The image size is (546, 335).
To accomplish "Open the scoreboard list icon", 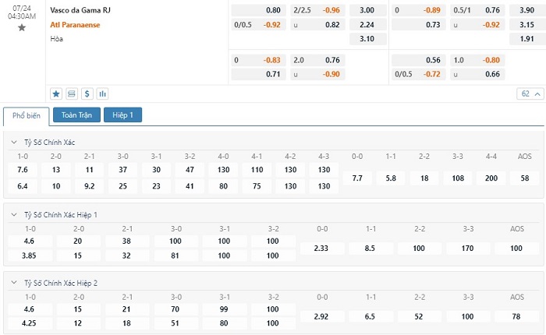I will point(72,94).
